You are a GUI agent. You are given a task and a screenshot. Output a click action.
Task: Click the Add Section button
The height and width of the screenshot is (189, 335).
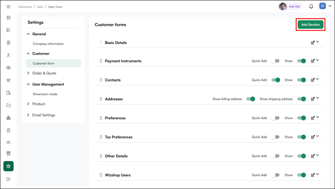(x=310, y=24)
